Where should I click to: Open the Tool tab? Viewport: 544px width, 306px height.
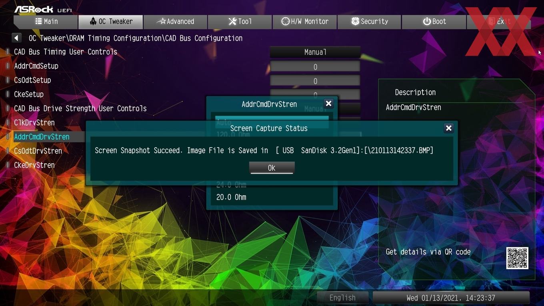[240, 22]
